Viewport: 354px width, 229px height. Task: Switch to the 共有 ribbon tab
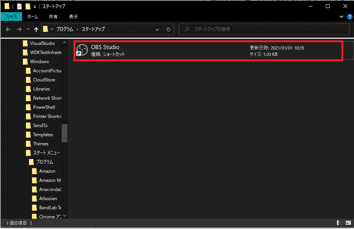click(53, 17)
